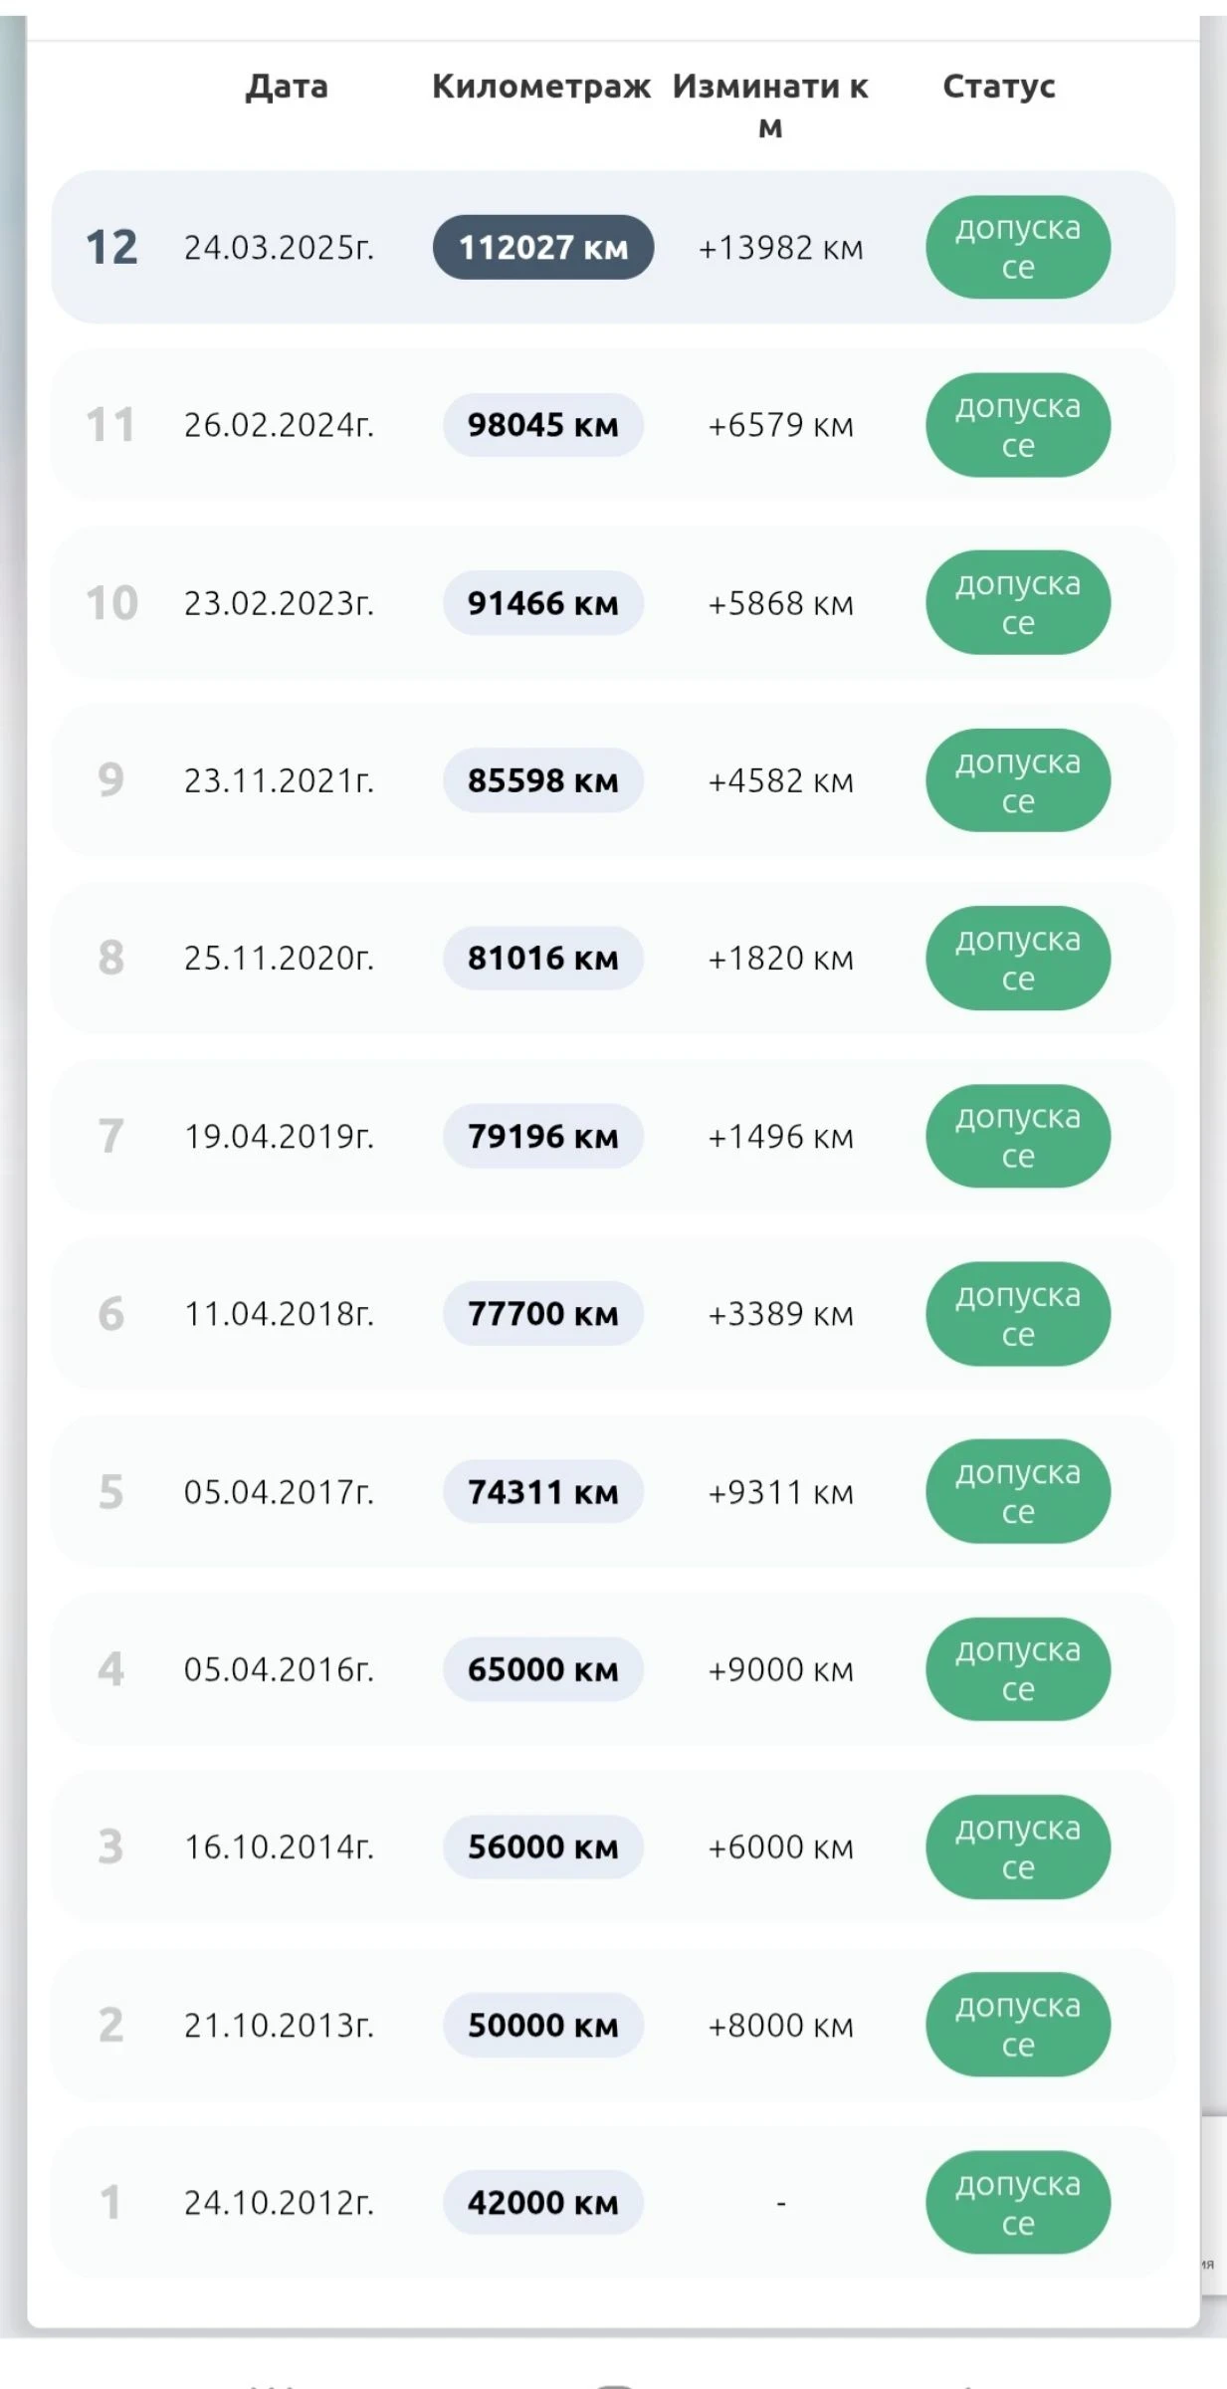Image resolution: width=1227 pixels, height=2389 pixels.
Task: Click "допуска се" status for 26.02.2024
Action: (x=1018, y=425)
